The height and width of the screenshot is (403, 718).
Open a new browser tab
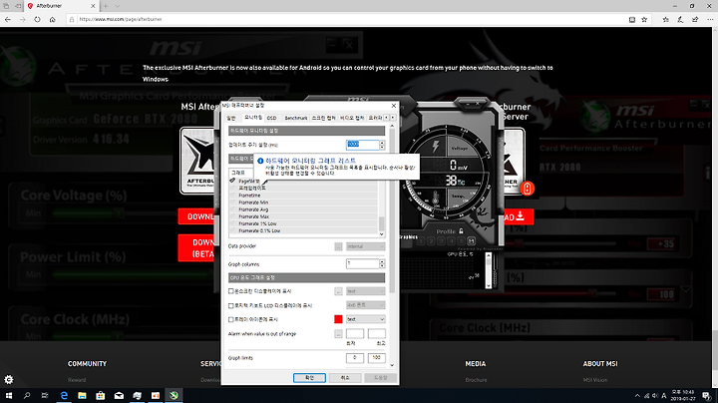(x=106, y=6)
